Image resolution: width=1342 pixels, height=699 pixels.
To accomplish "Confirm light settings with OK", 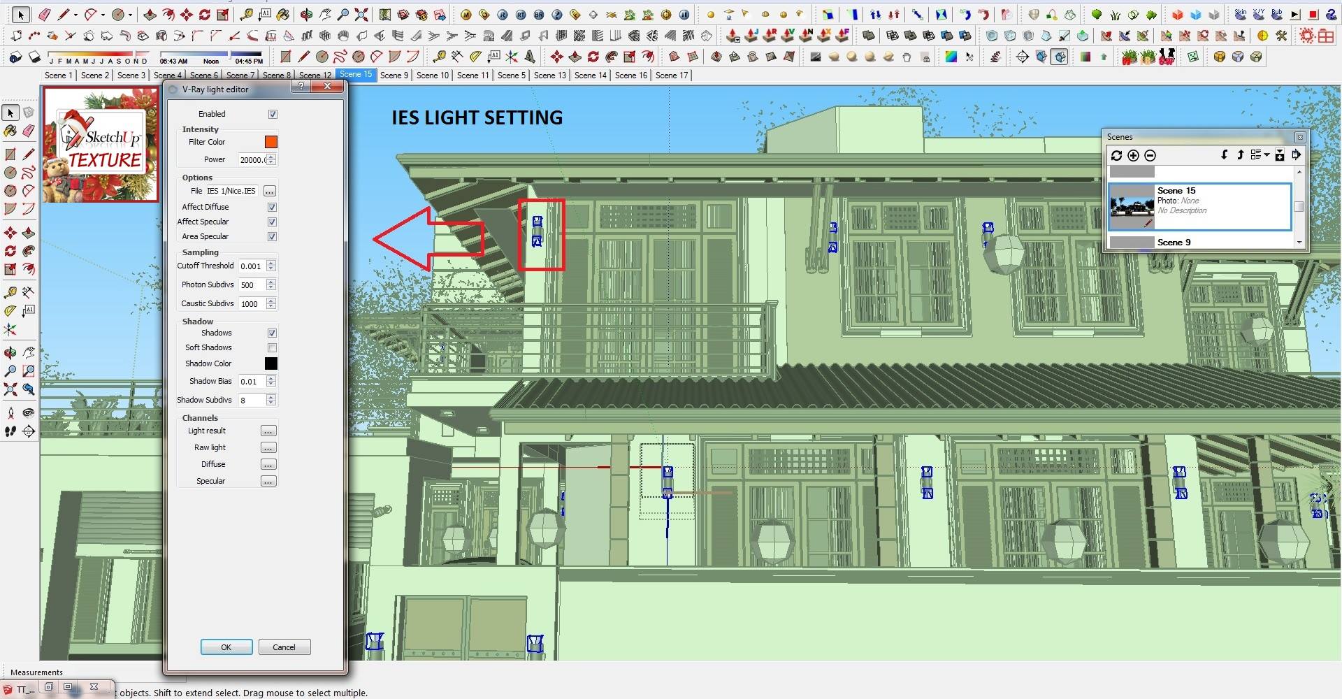I will 226,647.
